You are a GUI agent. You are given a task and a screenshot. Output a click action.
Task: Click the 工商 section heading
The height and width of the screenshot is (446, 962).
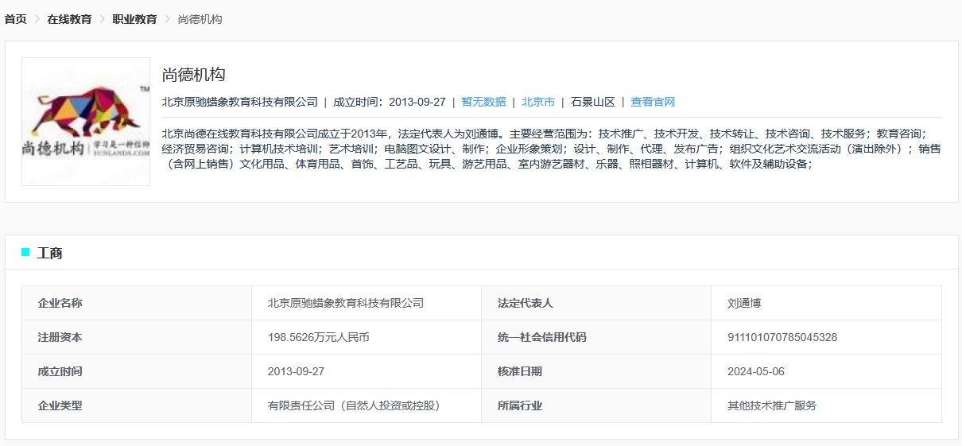coord(49,253)
